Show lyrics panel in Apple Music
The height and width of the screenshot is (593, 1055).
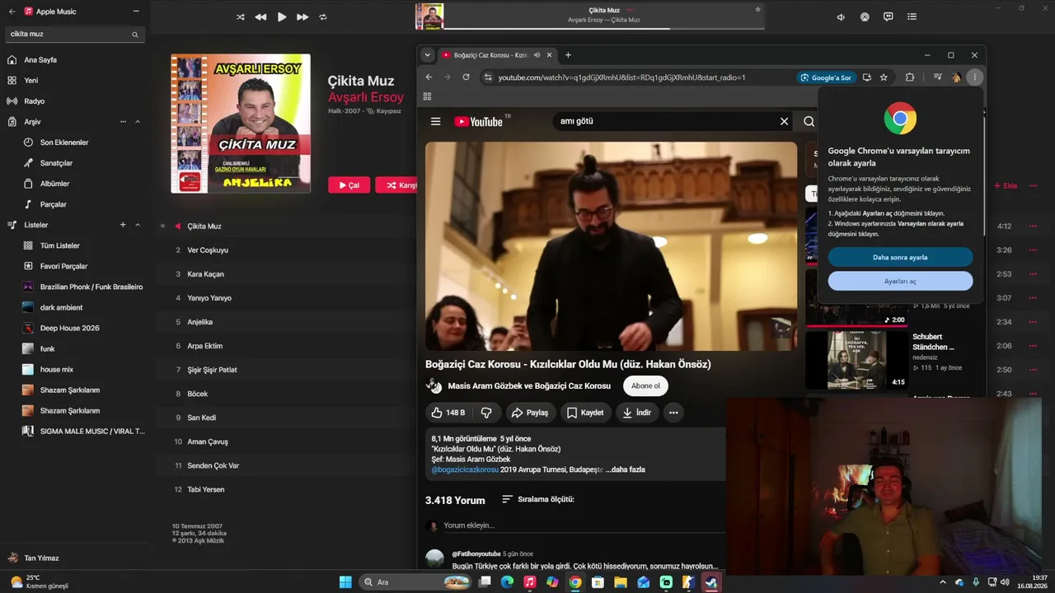tap(888, 16)
